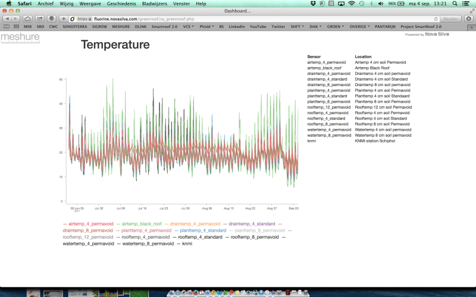Viewport: 476px width, 297px height.
Task: Reload the page with the refresh icon
Action: coord(436,19)
